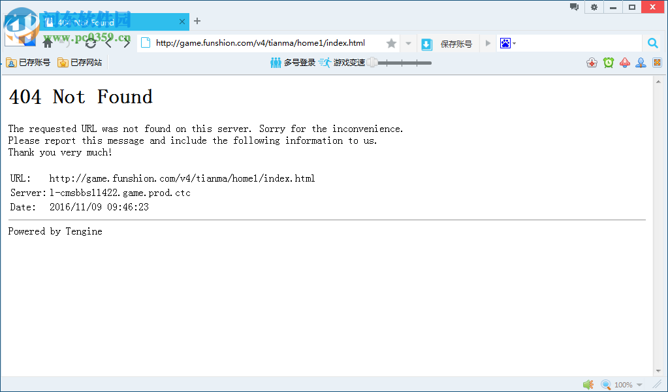Click the red rocket accelerate icon

pyautogui.click(x=624, y=63)
